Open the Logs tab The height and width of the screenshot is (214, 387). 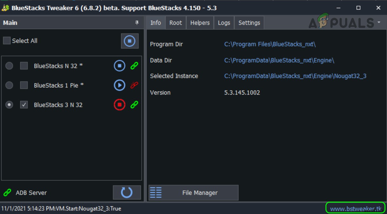[224, 22]
